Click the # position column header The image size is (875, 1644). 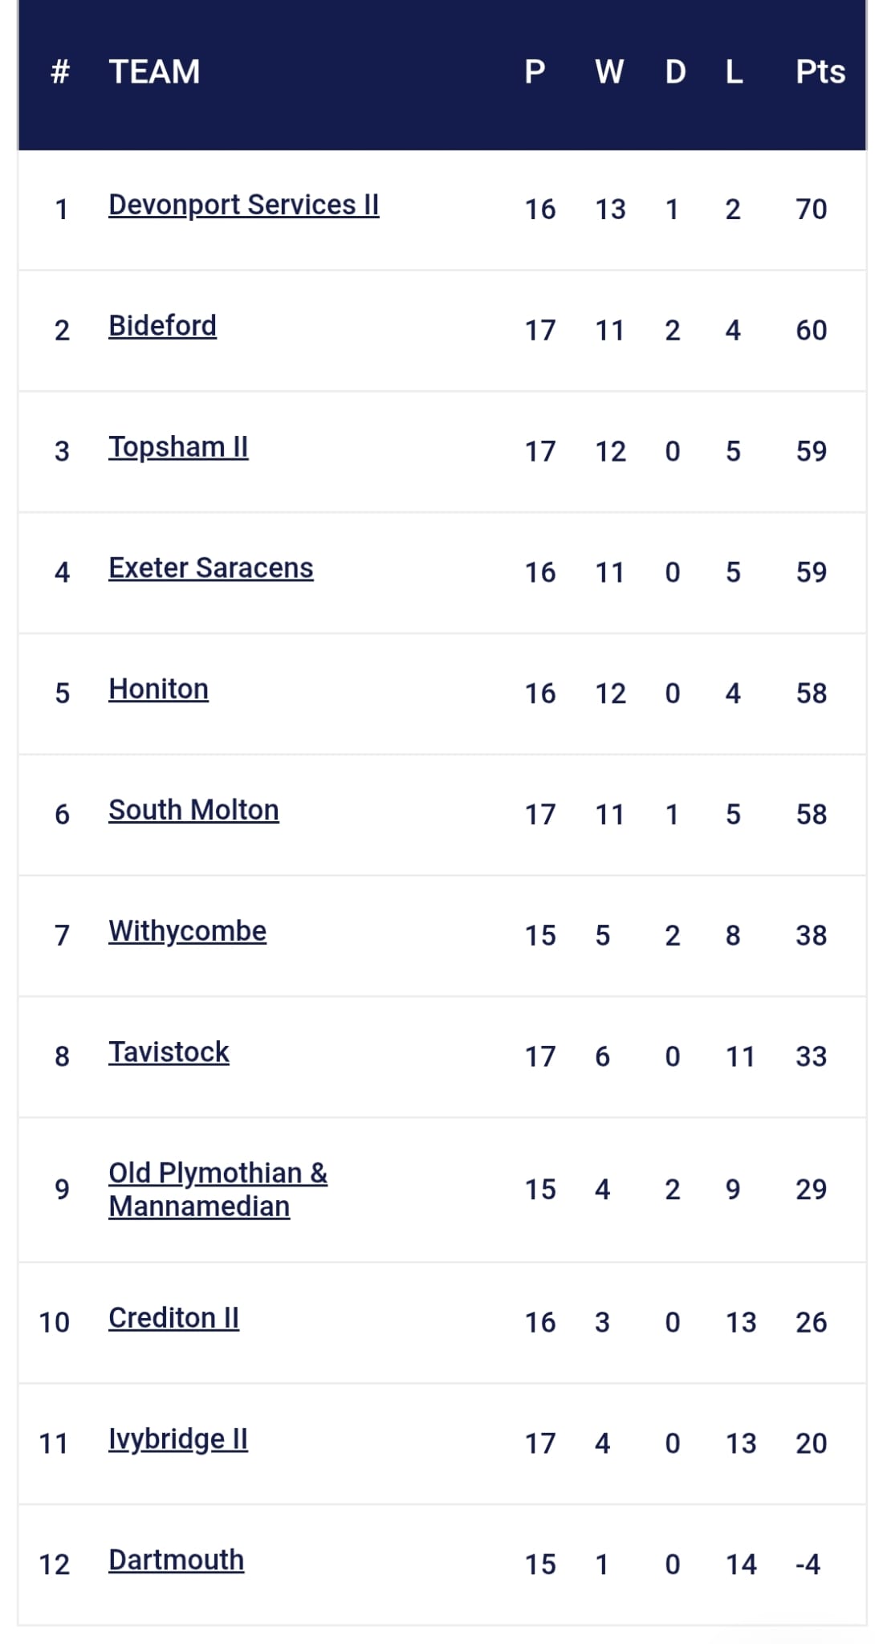click(60, 72)
